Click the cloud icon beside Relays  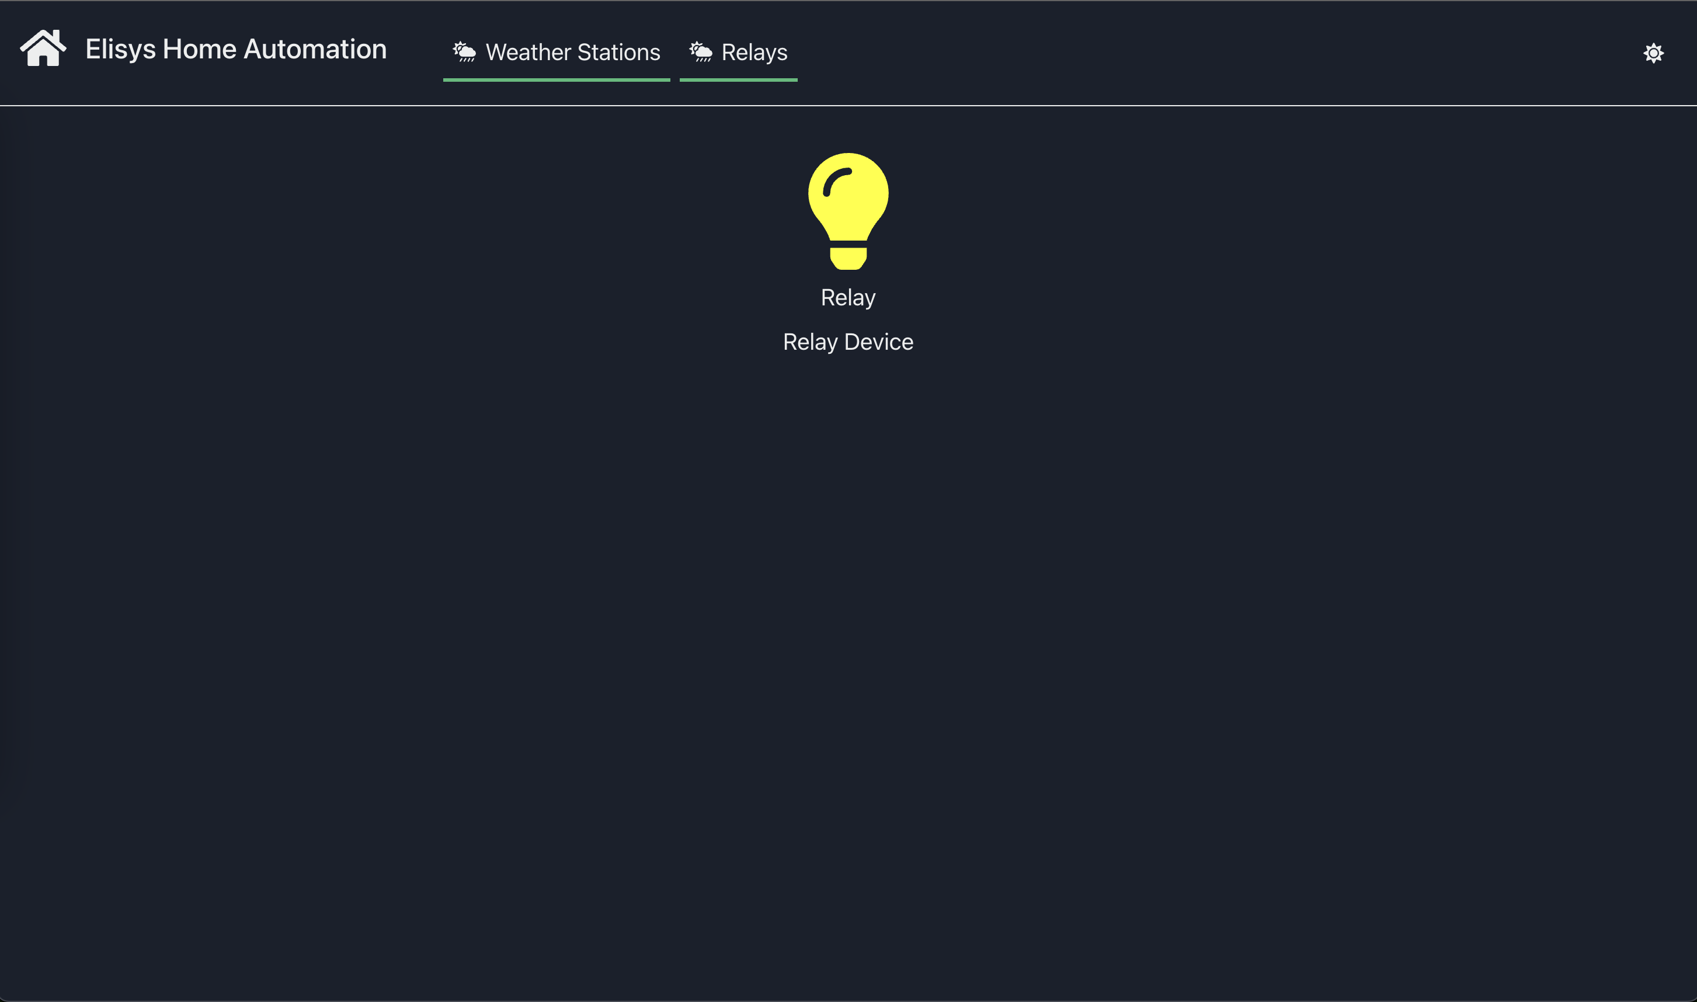click(x=701, y=52)
